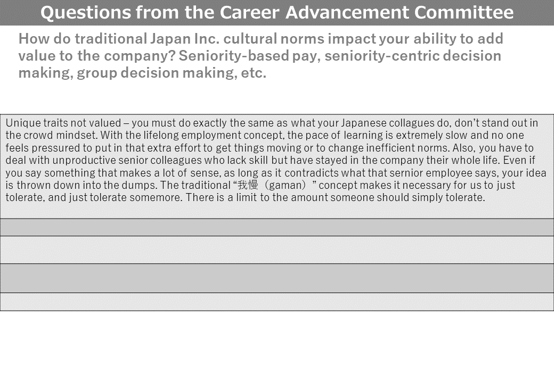The height and width of the screenshot is (383, 554).
Task: Select the Japanese characters 我慢 in the response
Action: point(248,185)
